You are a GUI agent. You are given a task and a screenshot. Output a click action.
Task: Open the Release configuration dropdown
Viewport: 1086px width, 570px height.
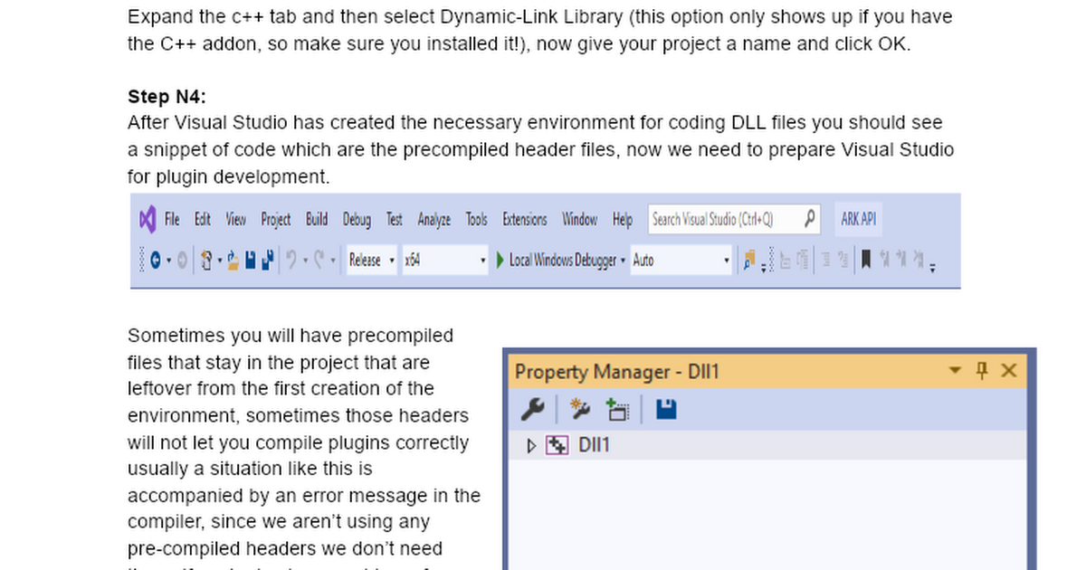[x=373, y=261]
